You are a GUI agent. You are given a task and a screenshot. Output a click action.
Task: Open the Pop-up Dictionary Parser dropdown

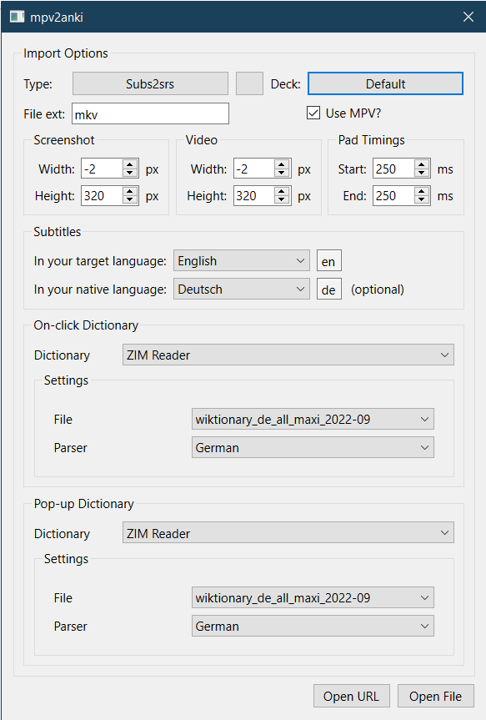click(x=313, y=626)
